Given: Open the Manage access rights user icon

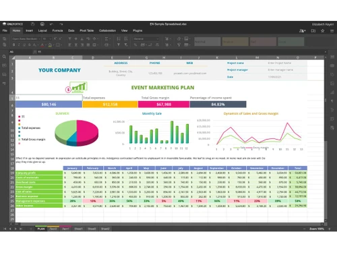Looking at the screenshot, I should (303, 30).
